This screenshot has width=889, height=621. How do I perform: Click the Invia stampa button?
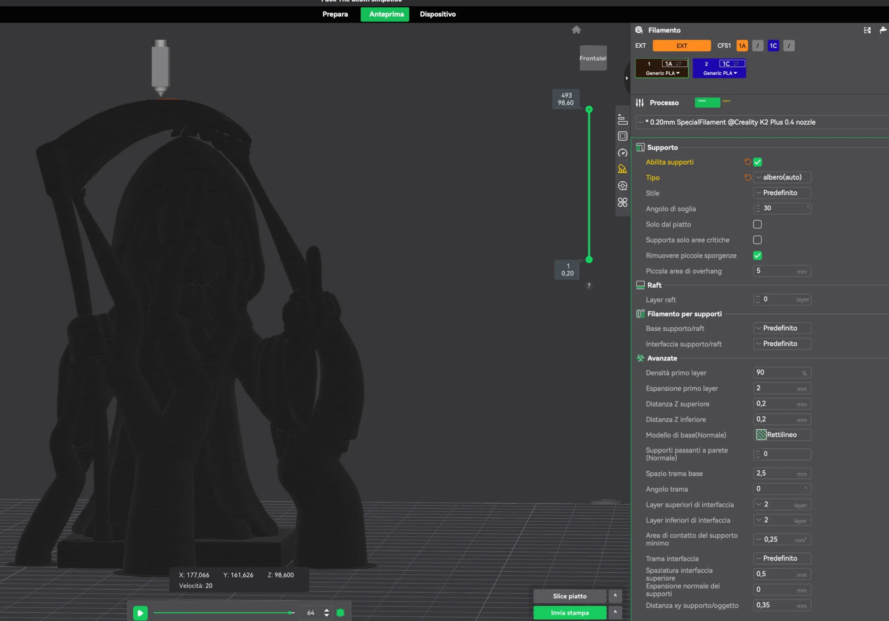coord(570,612)
